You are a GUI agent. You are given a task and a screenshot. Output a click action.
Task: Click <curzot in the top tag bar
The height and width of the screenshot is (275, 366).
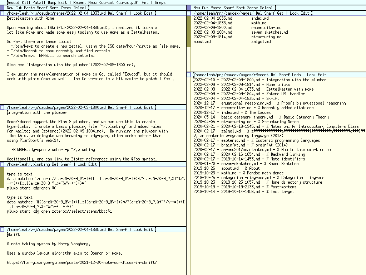pyautogui.click(x=107, y=3)
